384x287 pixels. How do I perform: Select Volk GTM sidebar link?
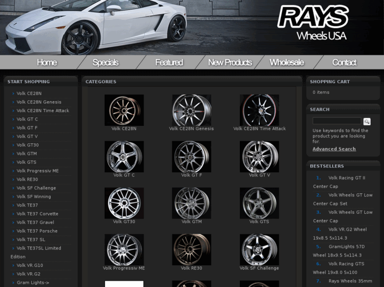27,153
